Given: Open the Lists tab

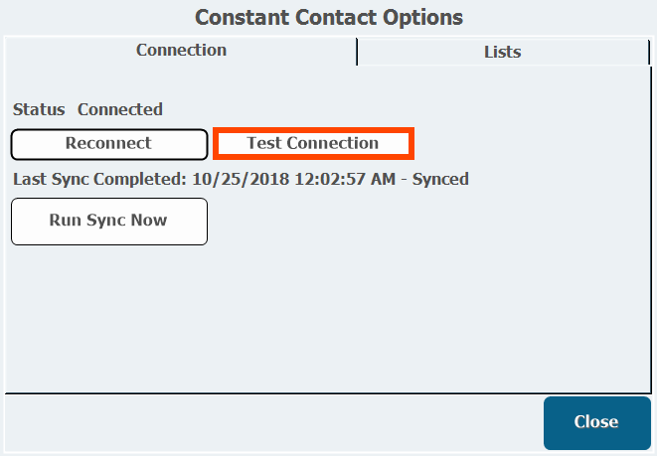Looking at the screenshot, I should (x=502, y=52).
